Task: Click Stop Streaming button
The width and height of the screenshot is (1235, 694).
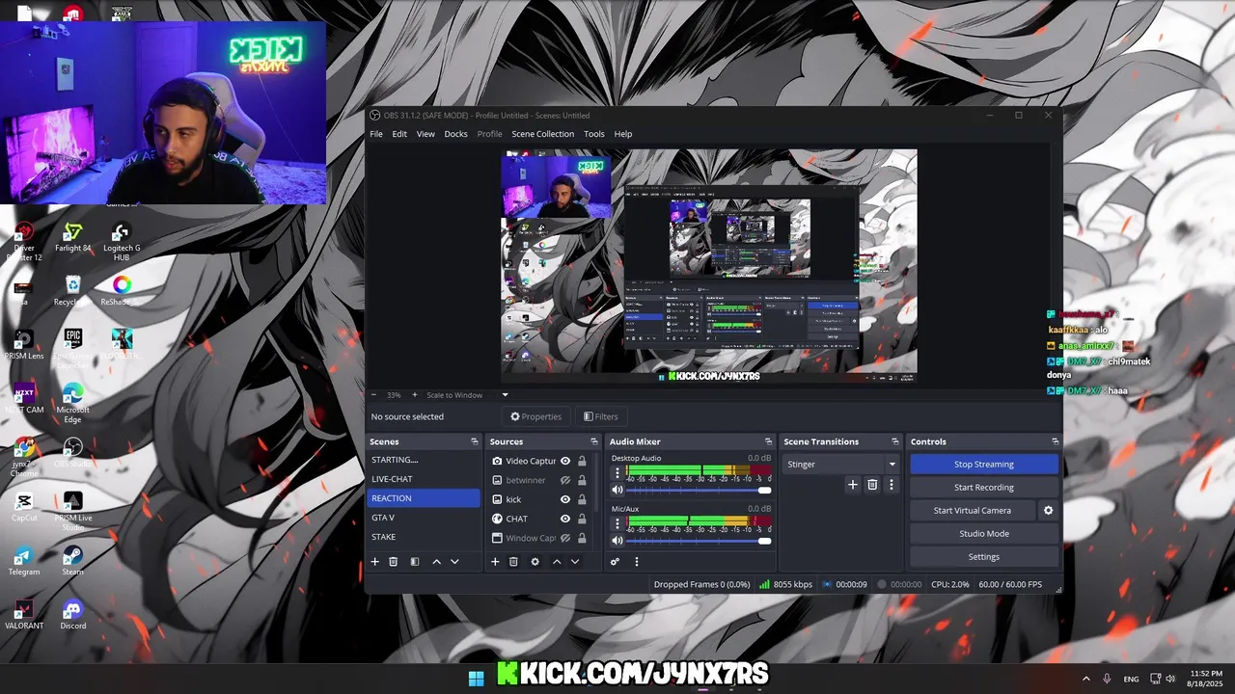Action: (x=984, y=465)
